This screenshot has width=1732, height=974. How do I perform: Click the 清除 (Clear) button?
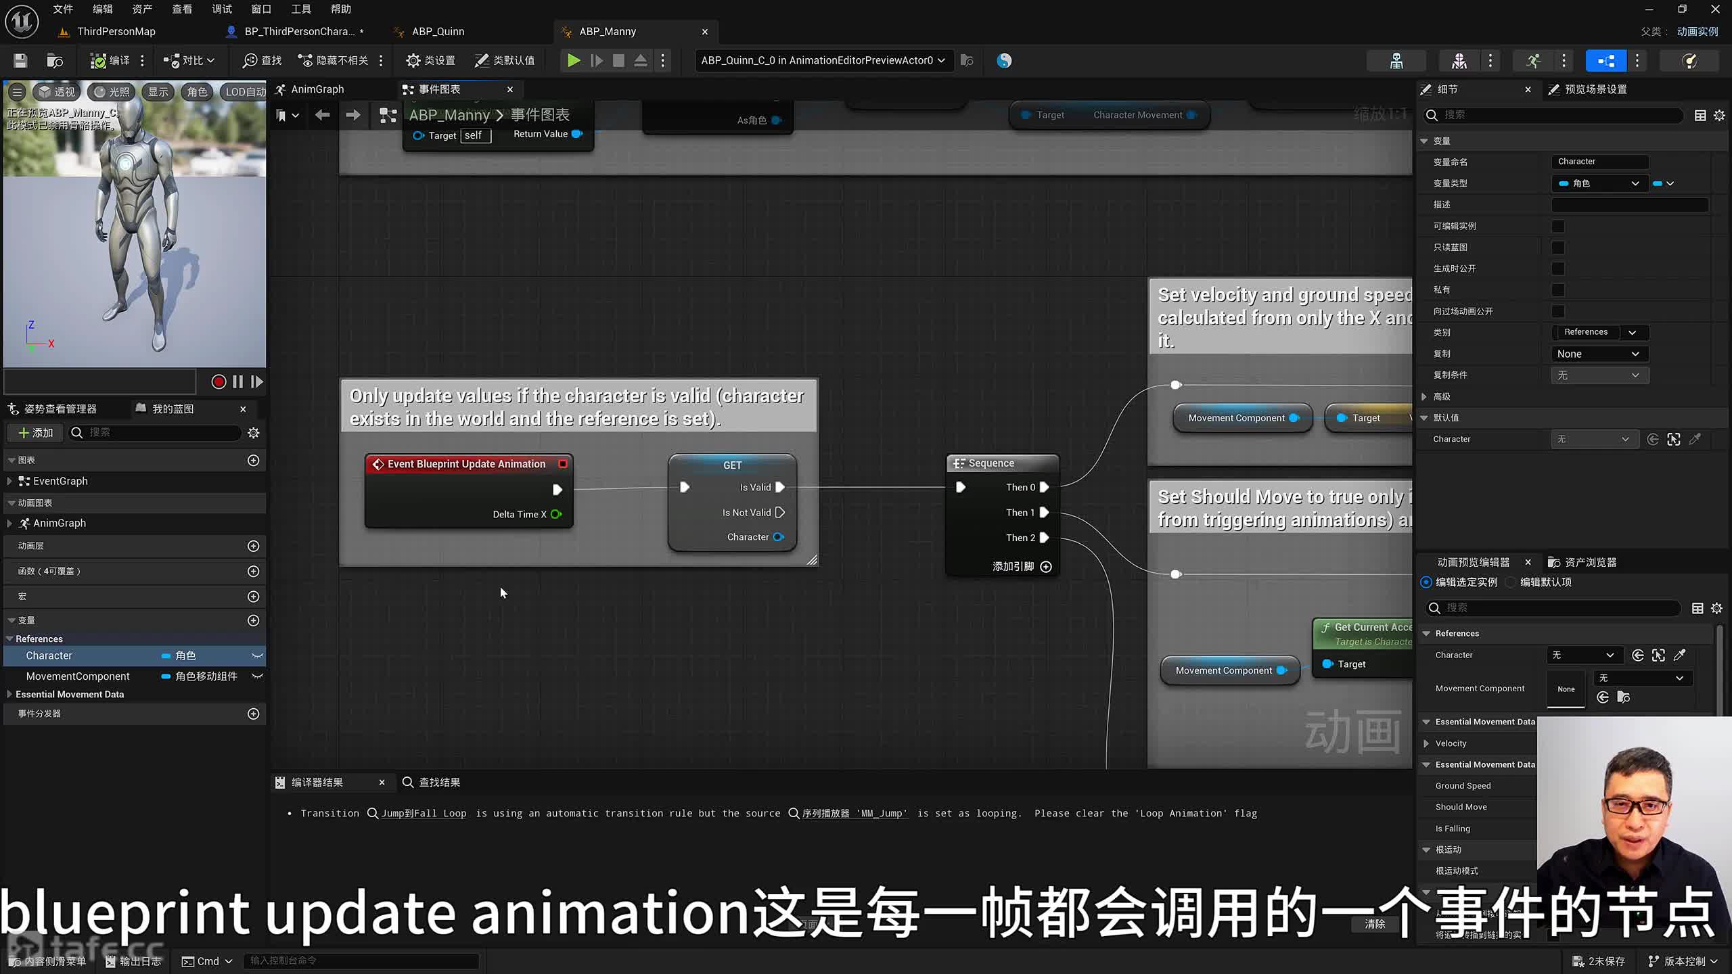1374,924
